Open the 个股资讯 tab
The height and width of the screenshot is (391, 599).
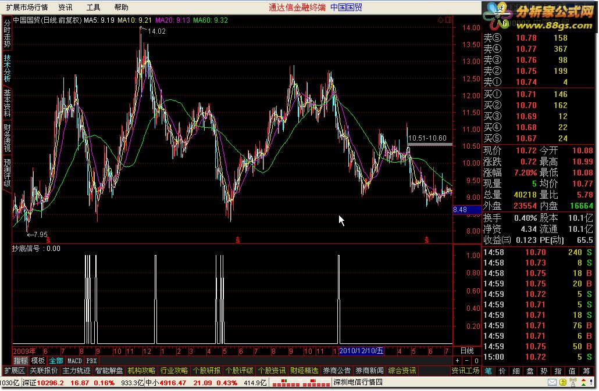tap(272, 371)
